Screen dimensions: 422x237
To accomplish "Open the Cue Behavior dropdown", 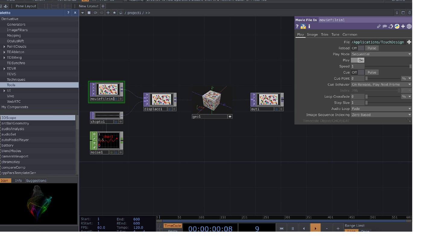I will [381, 85].
